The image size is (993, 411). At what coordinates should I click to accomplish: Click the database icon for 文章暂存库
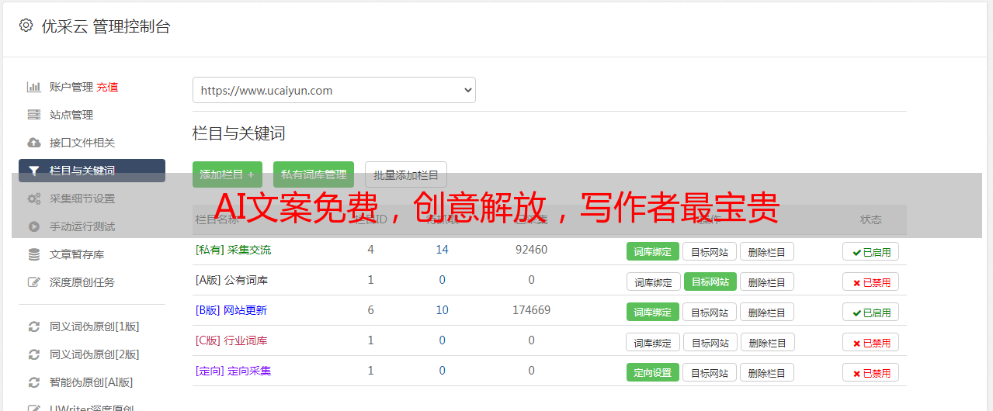point(34,254)
